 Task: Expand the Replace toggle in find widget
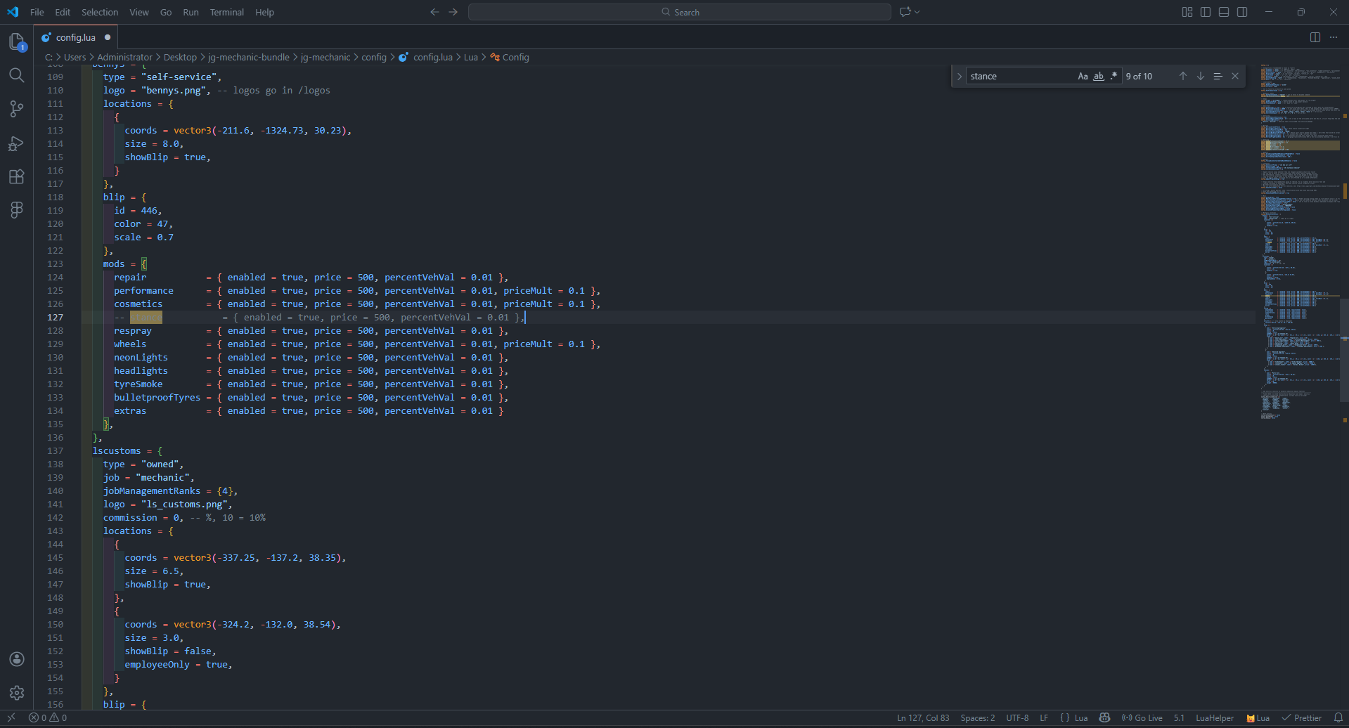pos(959,76)
